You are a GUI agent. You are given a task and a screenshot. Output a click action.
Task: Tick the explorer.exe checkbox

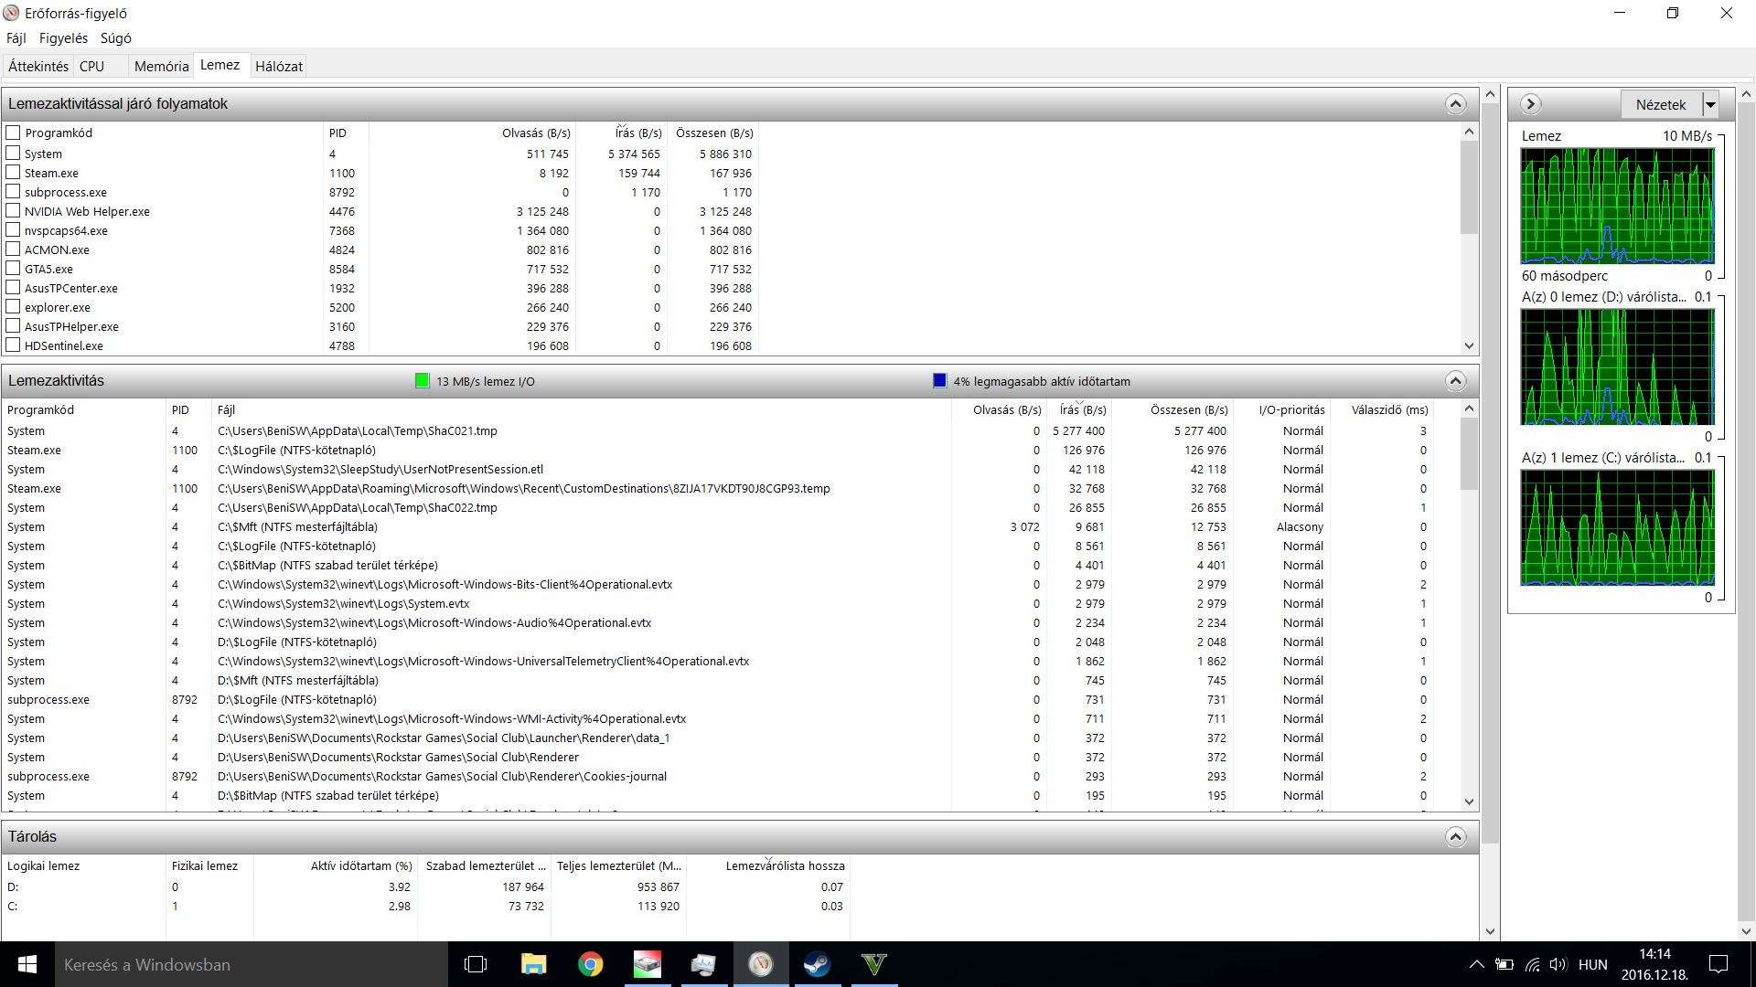coord(13,306)
